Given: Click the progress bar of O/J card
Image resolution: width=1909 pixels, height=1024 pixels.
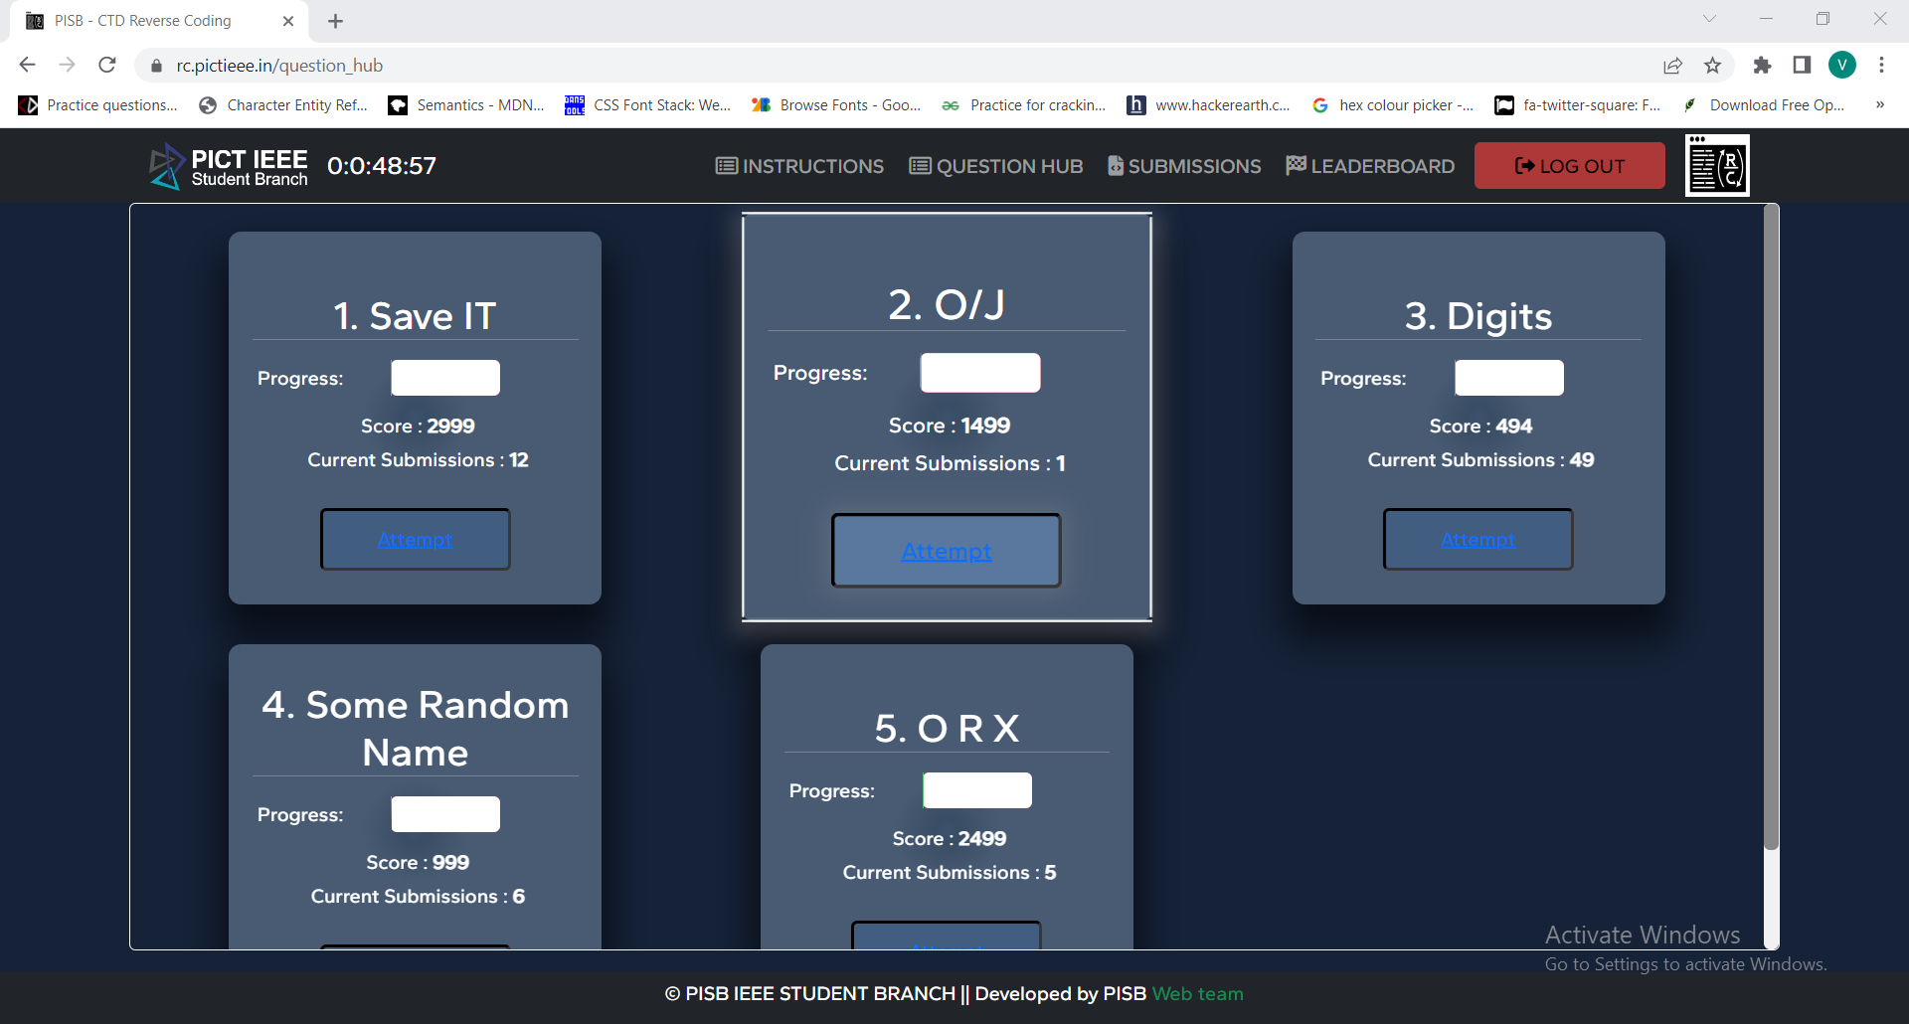Looking at the screenshot, I should 980,373.
